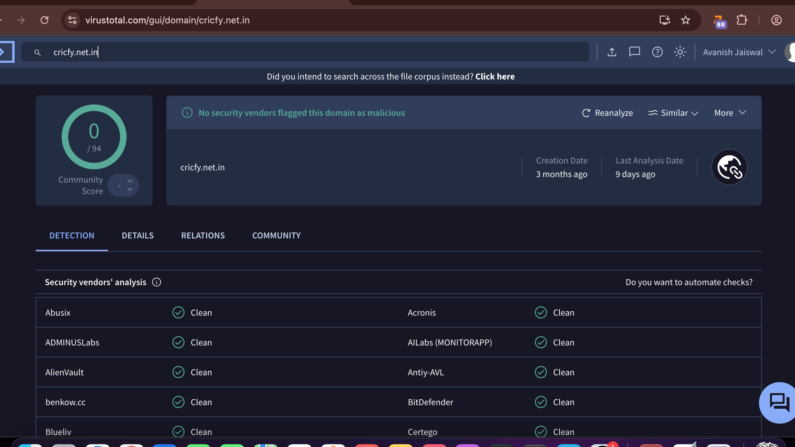Open the chat bubble support button
The image size is (795, 447).
pos(779,403)
